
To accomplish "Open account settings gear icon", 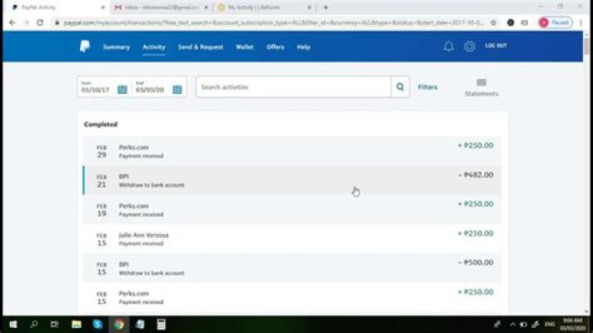I will point(469,47).
